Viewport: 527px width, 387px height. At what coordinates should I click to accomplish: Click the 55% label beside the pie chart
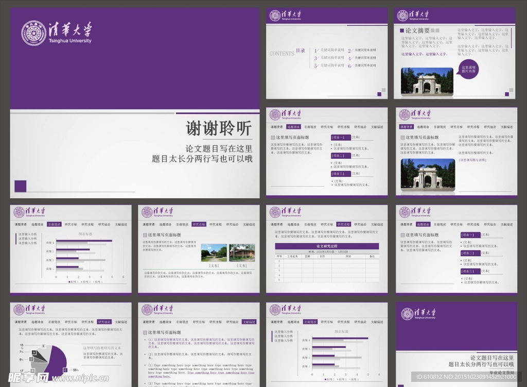(x=75, y=370)
